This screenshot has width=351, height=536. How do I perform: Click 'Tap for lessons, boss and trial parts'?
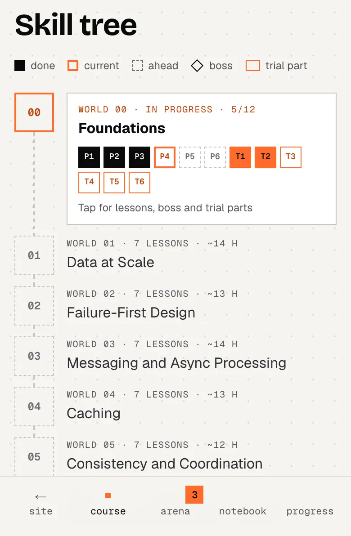pos(165,208)
